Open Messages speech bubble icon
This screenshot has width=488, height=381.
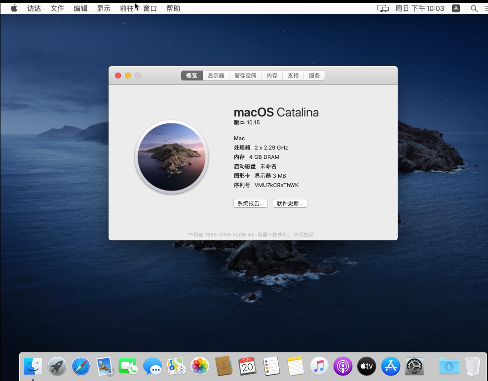(152, 366)
